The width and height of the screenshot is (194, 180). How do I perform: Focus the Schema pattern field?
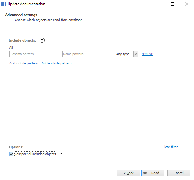[34, 54]
